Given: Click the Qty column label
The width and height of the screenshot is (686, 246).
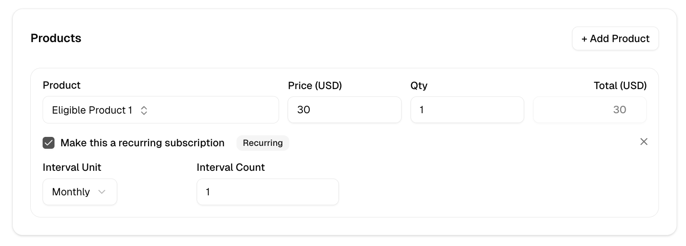Looking at the screenshot, I should click(419, 86).
